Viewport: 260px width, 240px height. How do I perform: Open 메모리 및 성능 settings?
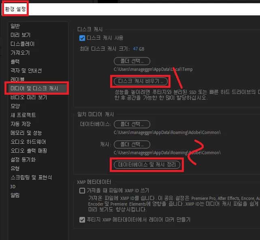[x=26, y=133]
